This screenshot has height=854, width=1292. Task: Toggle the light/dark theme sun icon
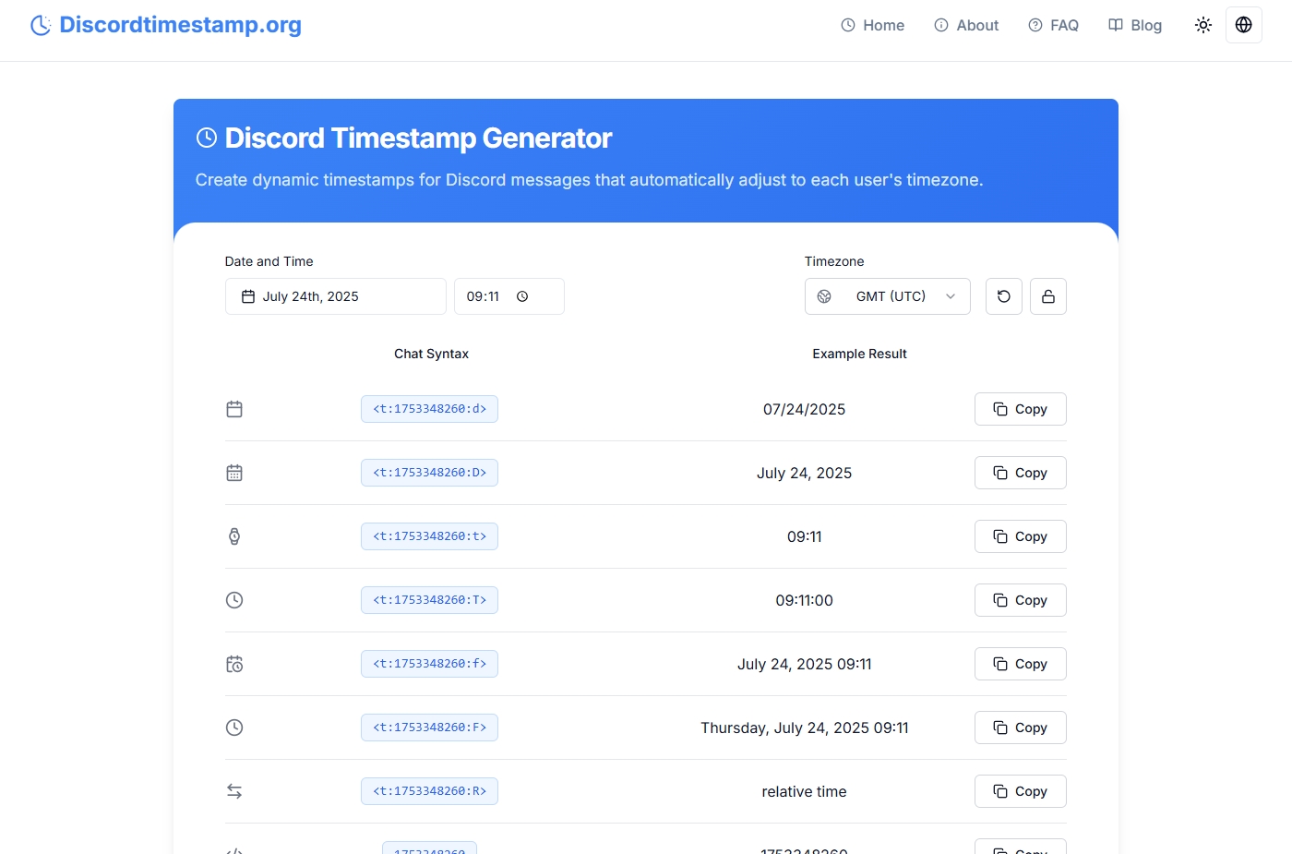coord(1202,25)
